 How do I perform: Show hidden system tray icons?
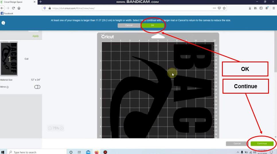pos(238,152)
